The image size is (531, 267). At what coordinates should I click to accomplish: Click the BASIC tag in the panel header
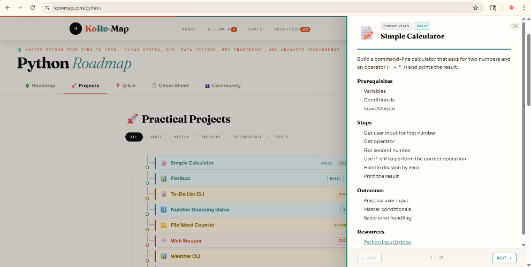pos(422,26)
